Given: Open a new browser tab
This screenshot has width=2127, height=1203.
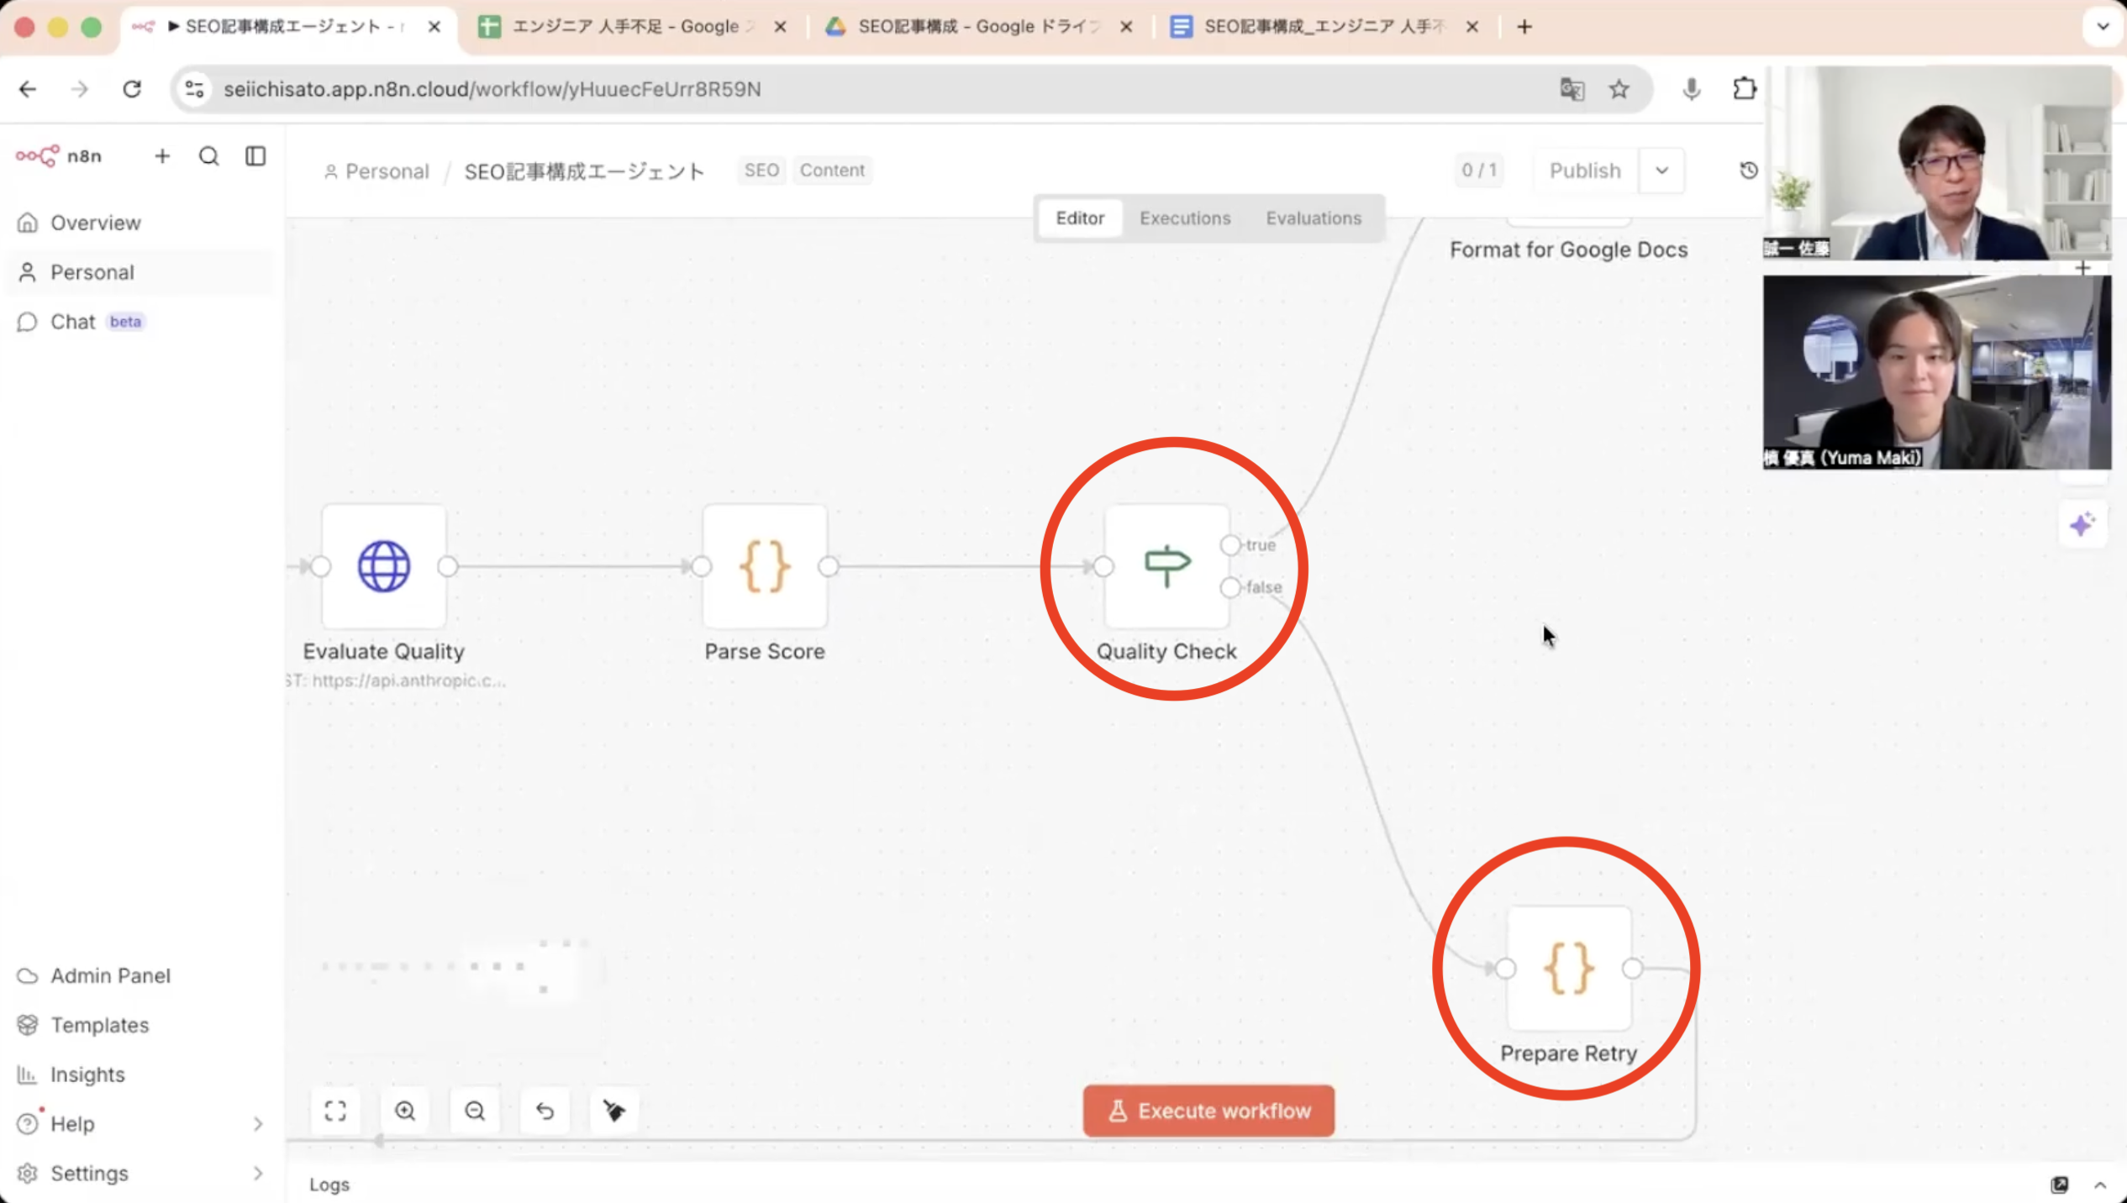Looking at the screenshot, I should [x=1524, y=27].
